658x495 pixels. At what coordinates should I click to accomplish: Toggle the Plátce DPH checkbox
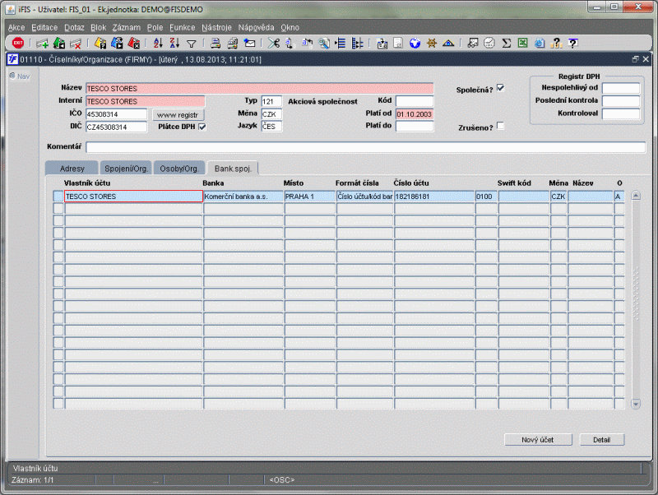pos(202,127)
